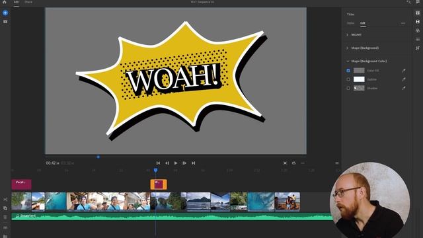Click the Titles panel heading
Image resolution: width=423 pixels, height=238 pixels.
click(x=350, y=15)
